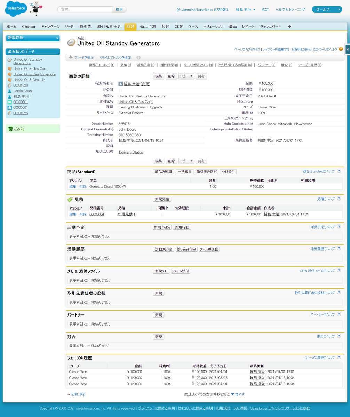Click help icon for パートナー list

[x=339, y=314]
